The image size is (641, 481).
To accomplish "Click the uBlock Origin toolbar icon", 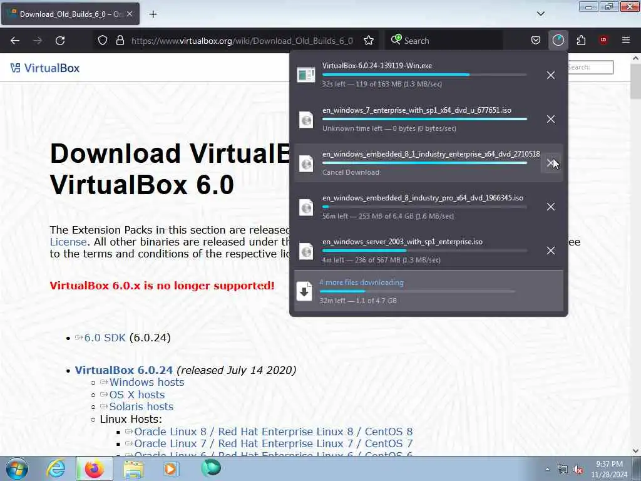I will point(603,40).
